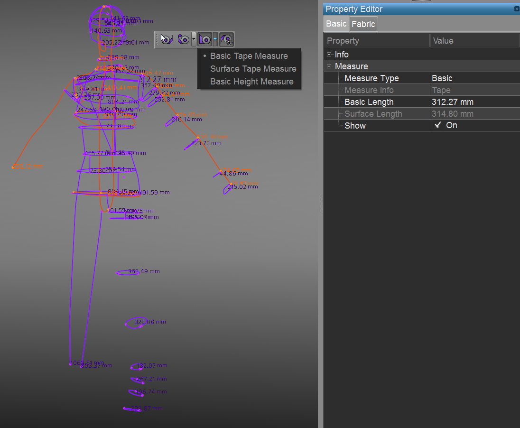The width and height of the screenshot is (520, 428).
Task: Grab the measure toolbar's dotted handle
Action: [157, 39]
